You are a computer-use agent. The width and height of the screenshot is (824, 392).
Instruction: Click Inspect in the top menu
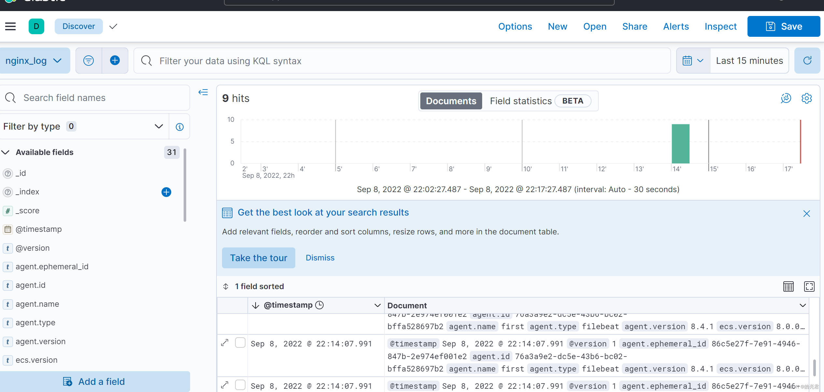(720, 26)
